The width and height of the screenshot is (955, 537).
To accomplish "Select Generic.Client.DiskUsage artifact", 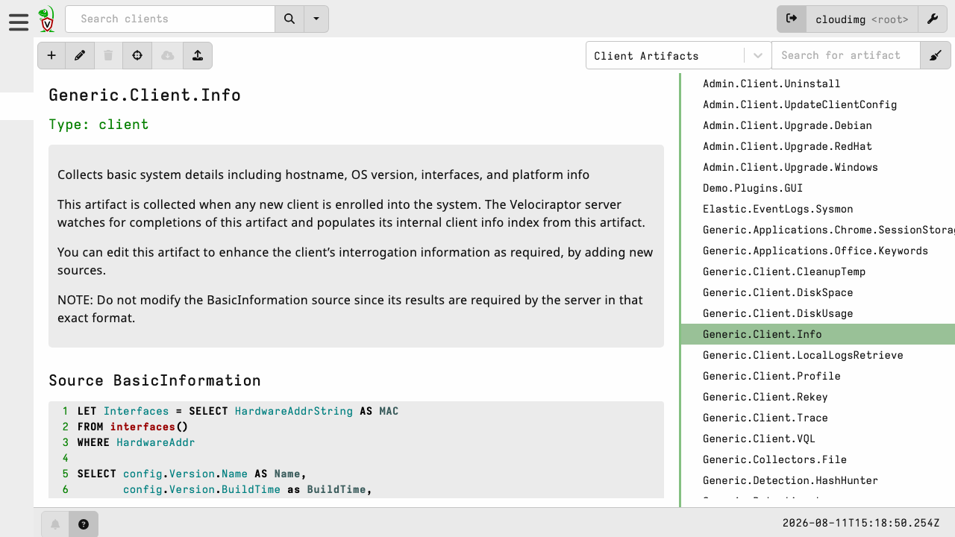I will (818, 313).
